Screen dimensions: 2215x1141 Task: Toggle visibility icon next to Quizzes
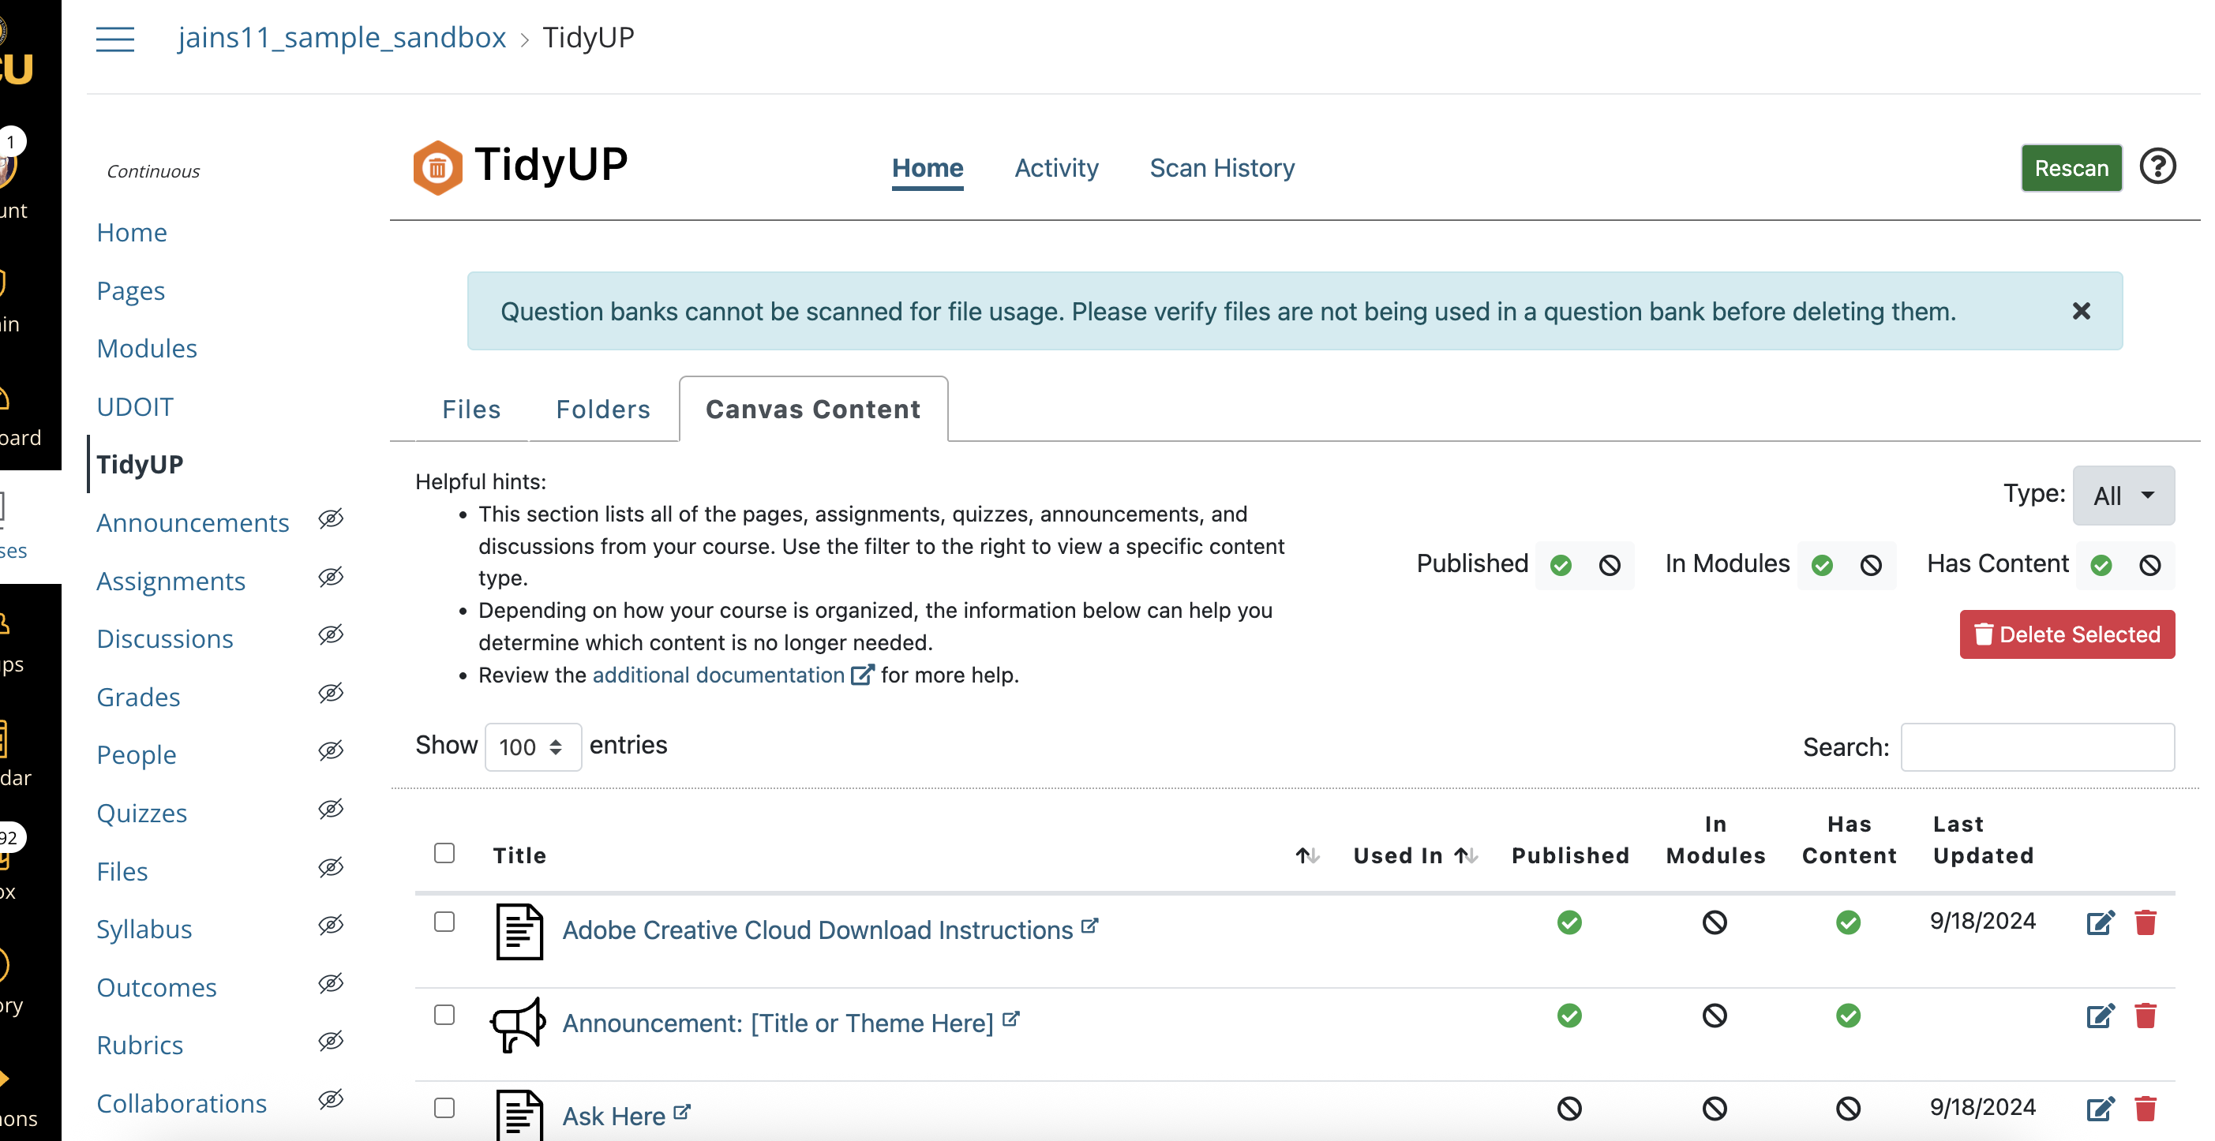coord(331,809)
